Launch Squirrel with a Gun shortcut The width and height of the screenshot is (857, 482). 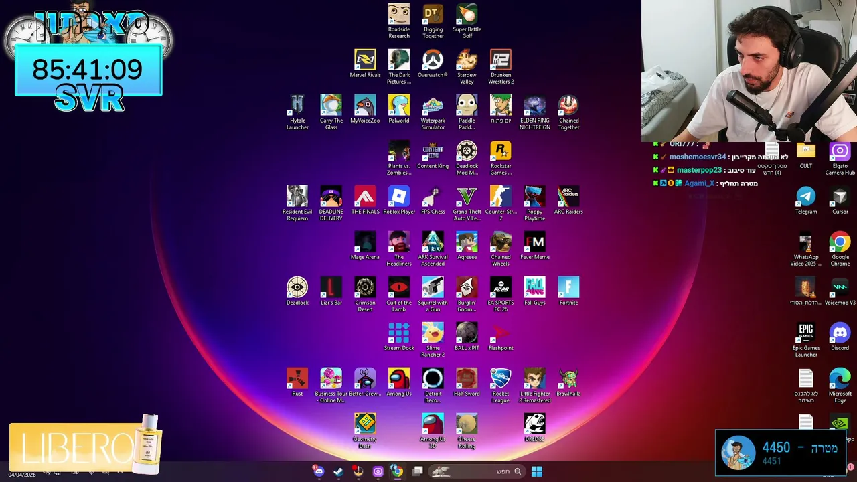(433, 295)
